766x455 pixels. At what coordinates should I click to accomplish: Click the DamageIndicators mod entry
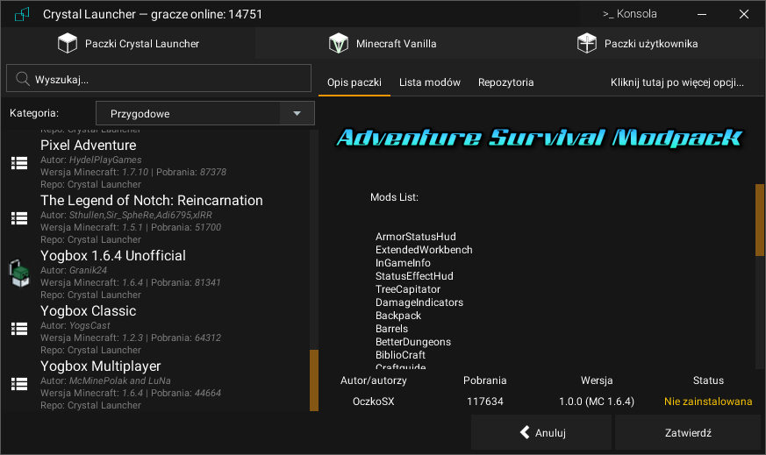(x=419, y=302)
